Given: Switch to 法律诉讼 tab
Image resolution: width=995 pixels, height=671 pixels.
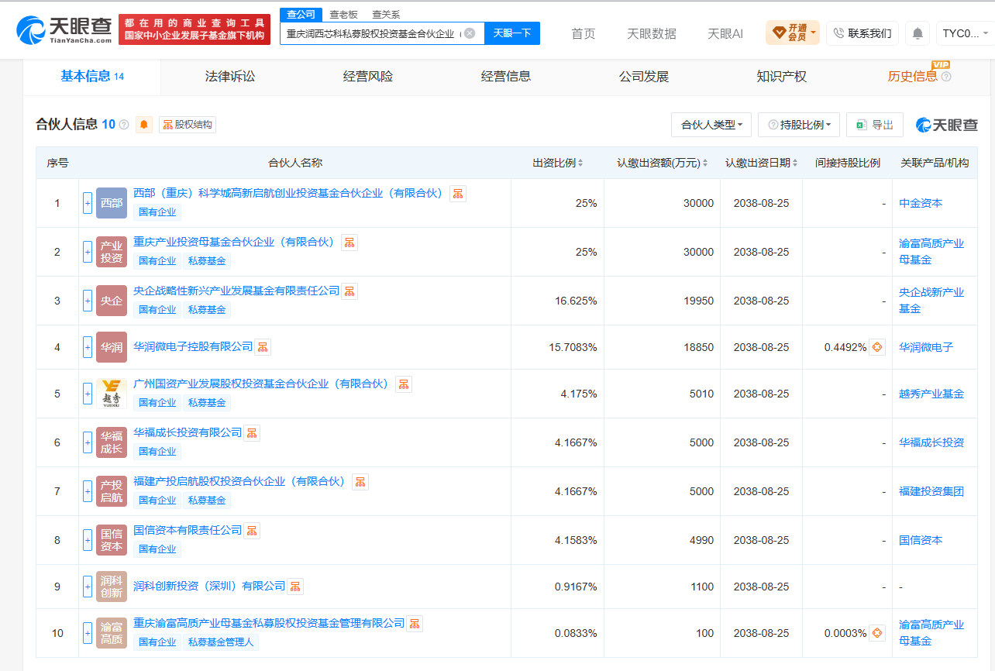Looking at the screenshot, I should point(230,77).
